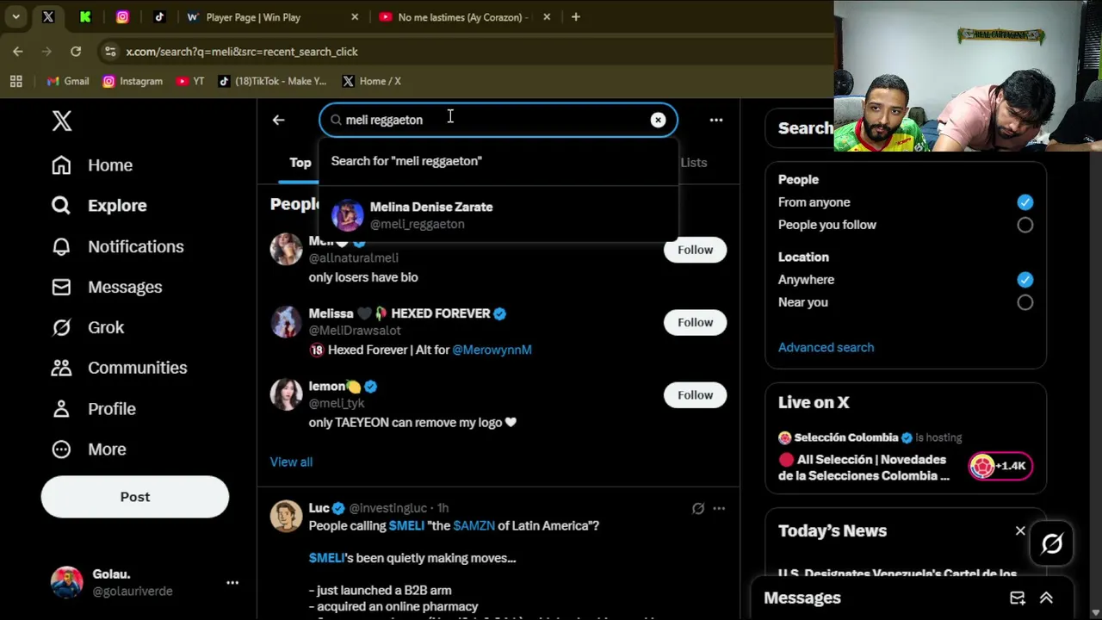Viewport: 1102px width, 620px height.
Task: Select 'People you follow' filter
Action: (1025, 225)
